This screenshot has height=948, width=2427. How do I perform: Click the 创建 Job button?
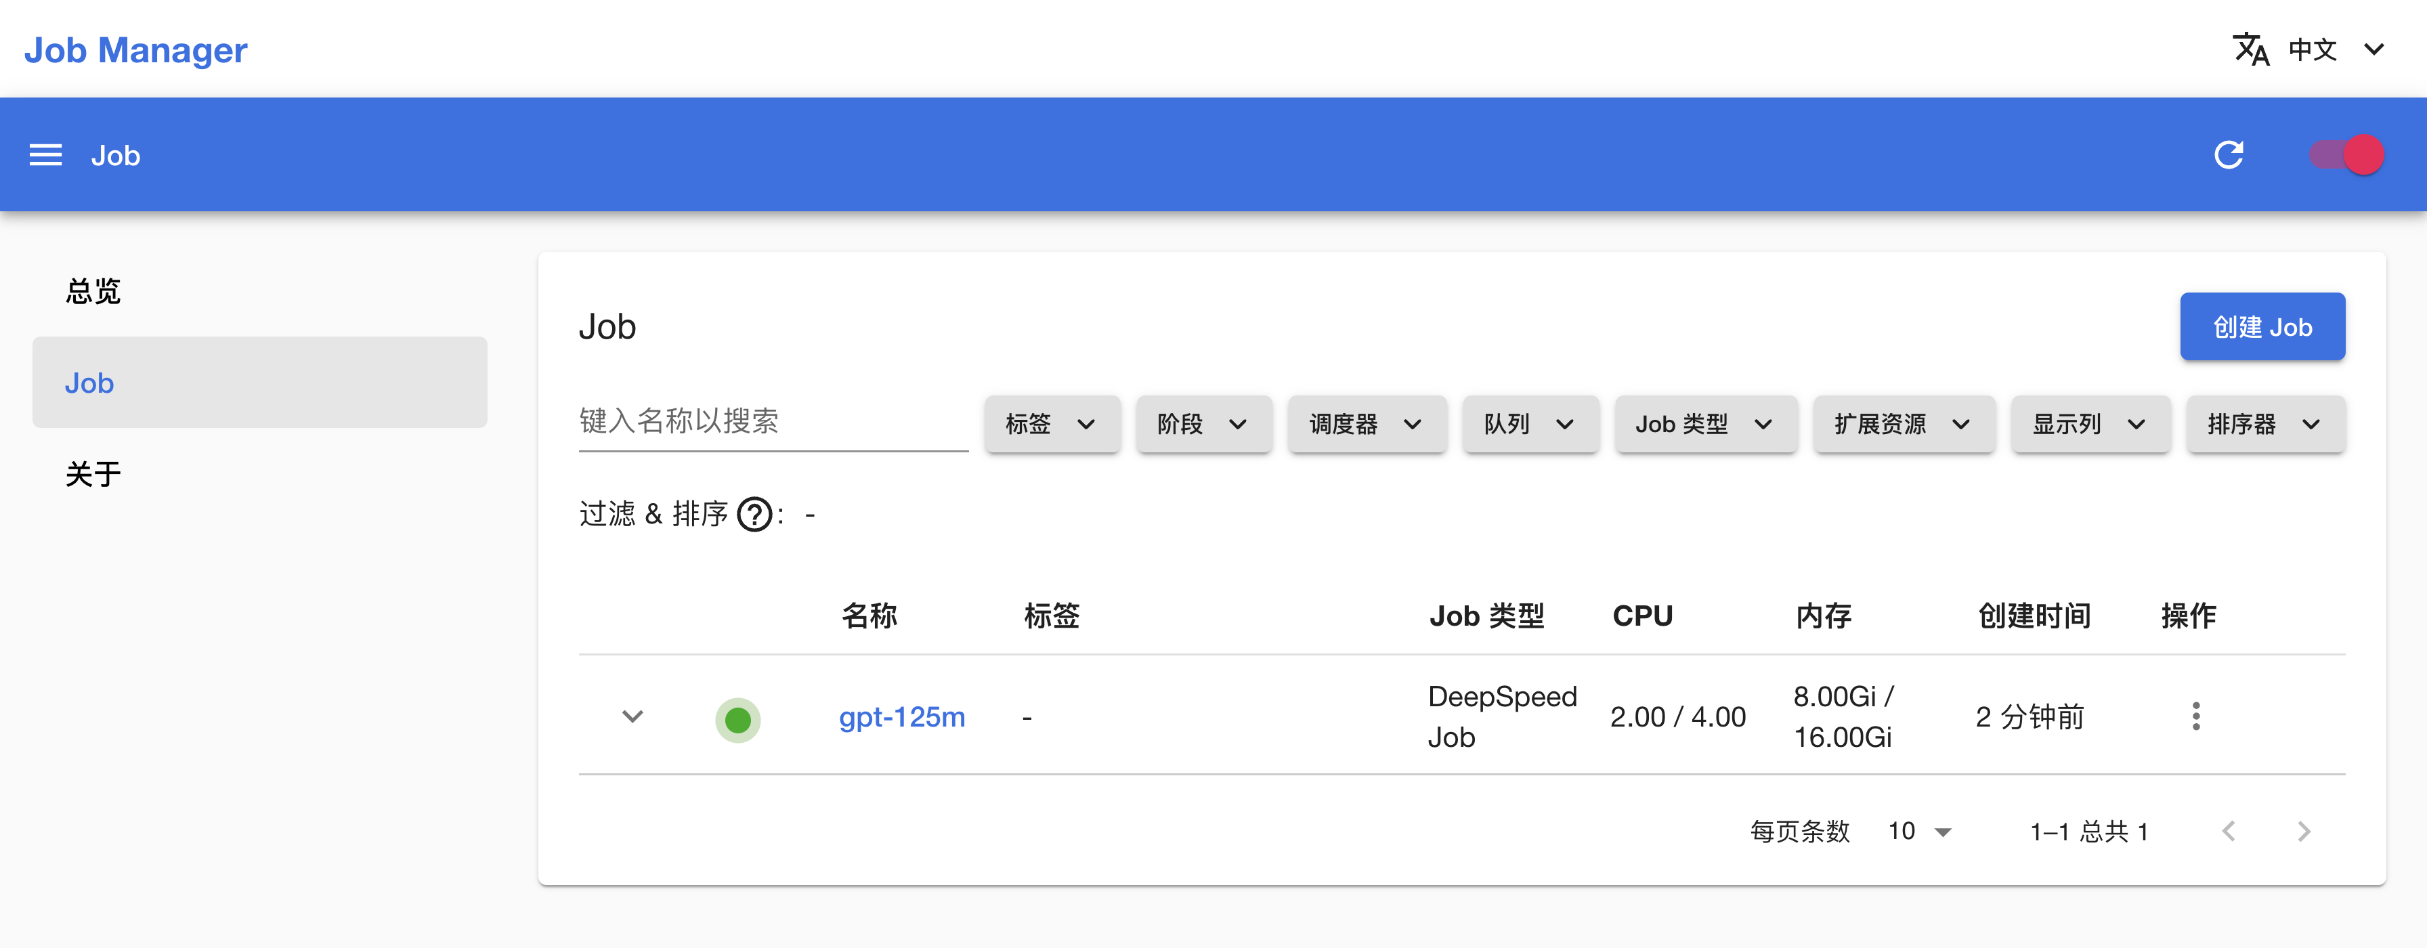tap(2262, 327)
